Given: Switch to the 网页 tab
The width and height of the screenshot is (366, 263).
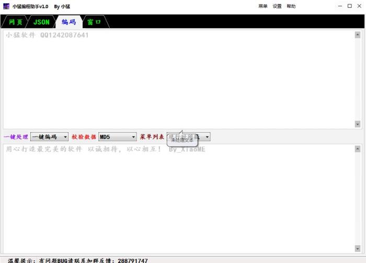Looking at the screenshot, I should tap(15, 22).
